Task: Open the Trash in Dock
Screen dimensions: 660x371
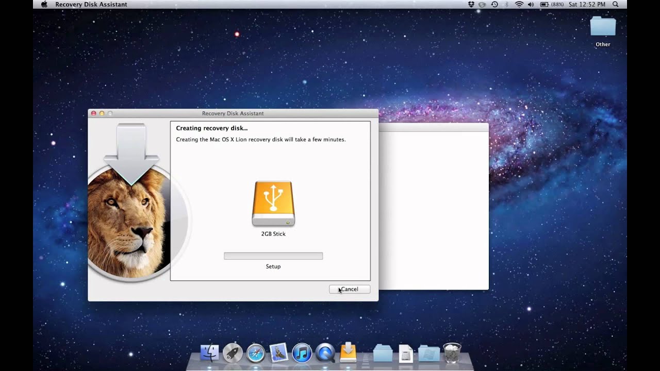Action: pyautogui.click(x=452, y=353)
